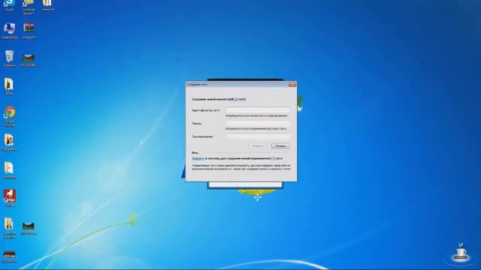Click the Создать button in the dialog
This screenshot has width=481, height=270.
click(258, 146)
